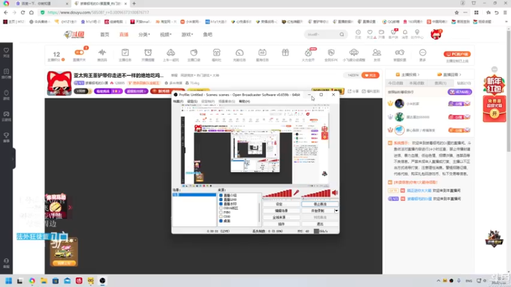Open the first menu in OBS menu bar

pos(178,101)
